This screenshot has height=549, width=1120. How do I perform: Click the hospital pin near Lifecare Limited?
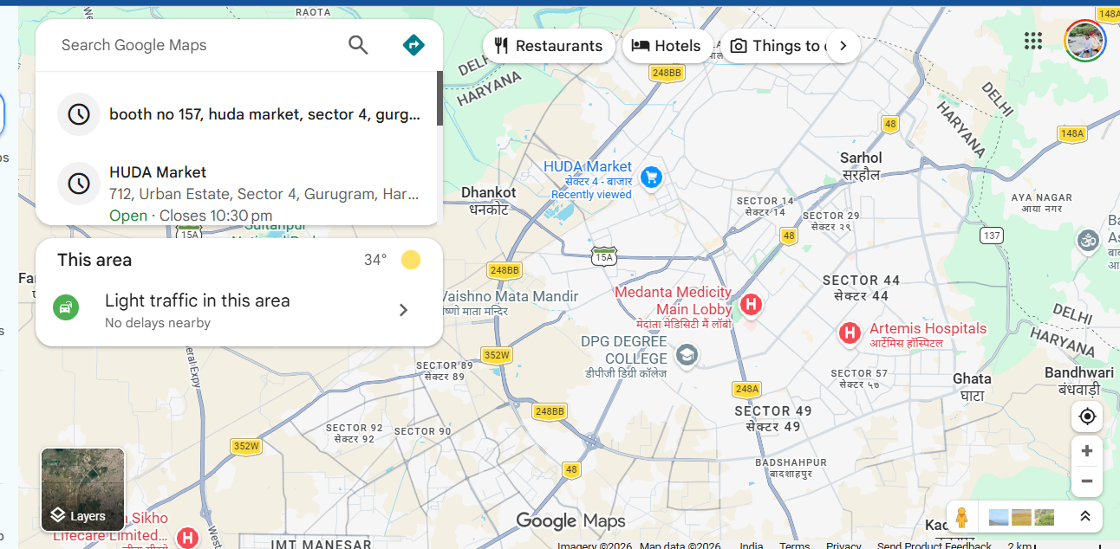186,538
